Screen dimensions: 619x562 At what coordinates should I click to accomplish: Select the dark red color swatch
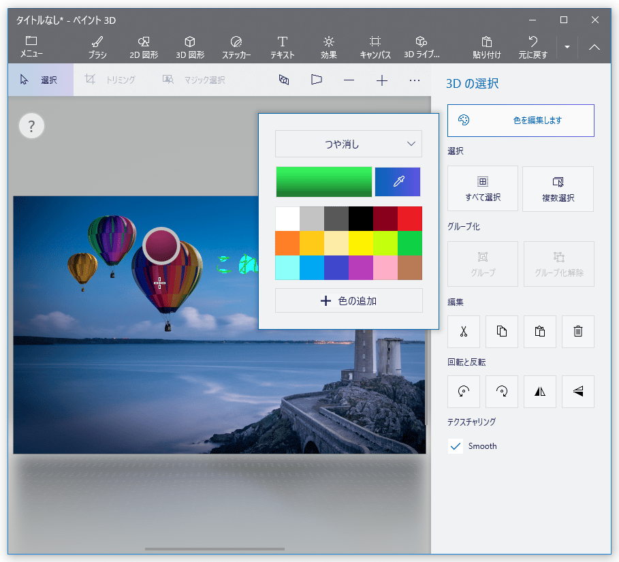385,219
